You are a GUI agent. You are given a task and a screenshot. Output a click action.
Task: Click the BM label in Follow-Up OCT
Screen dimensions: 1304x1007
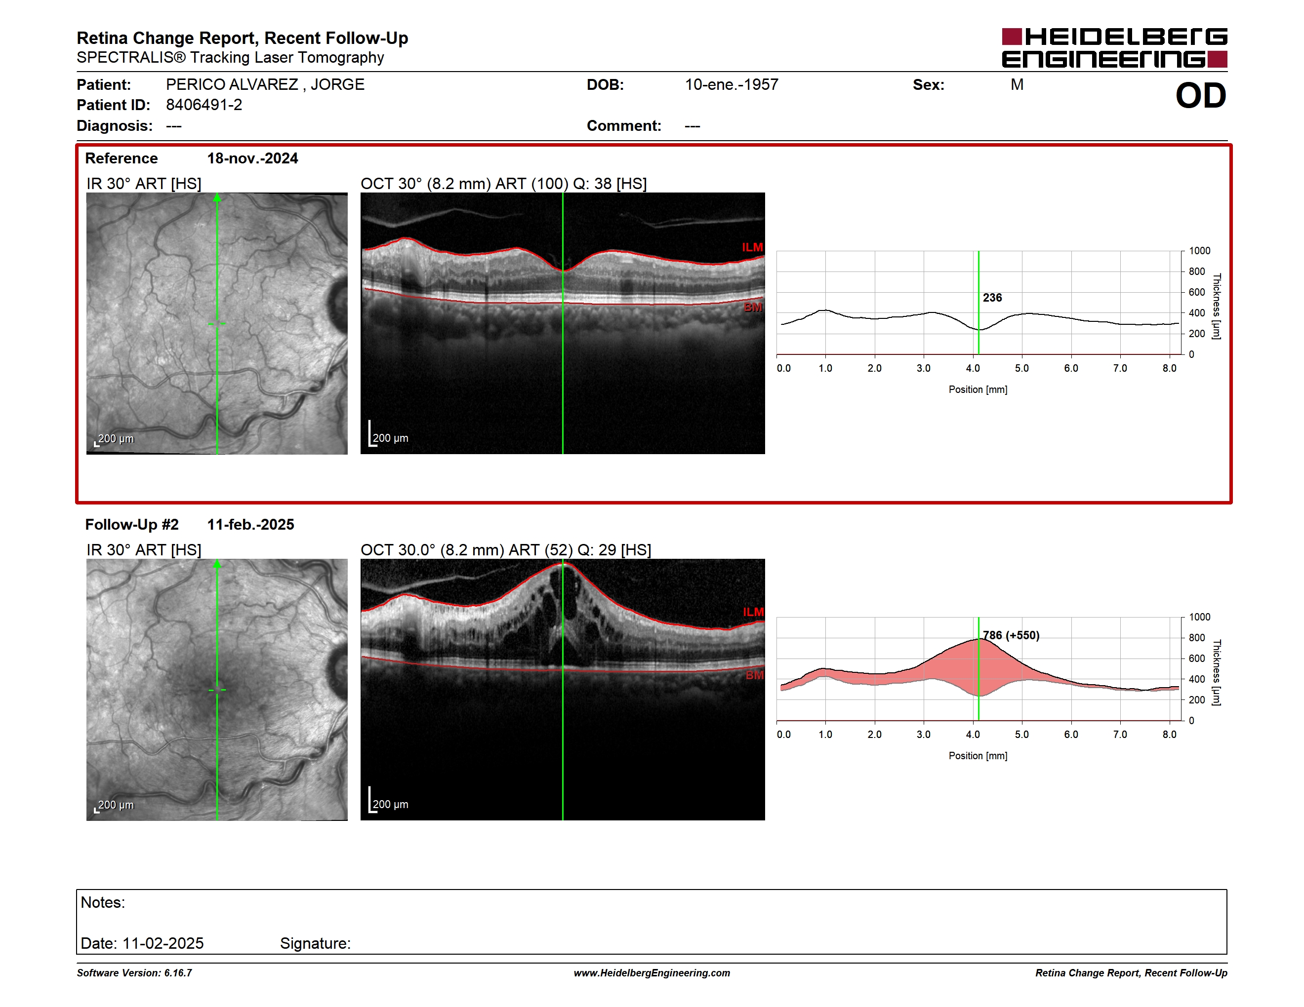(x=755, y=675)
